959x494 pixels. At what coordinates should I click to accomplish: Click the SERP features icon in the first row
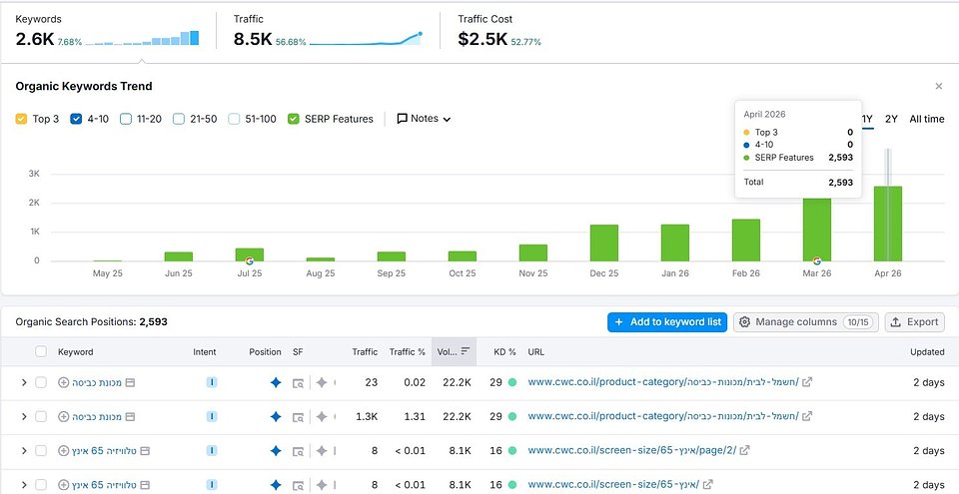pyautogui.click(x=298, y=382)
